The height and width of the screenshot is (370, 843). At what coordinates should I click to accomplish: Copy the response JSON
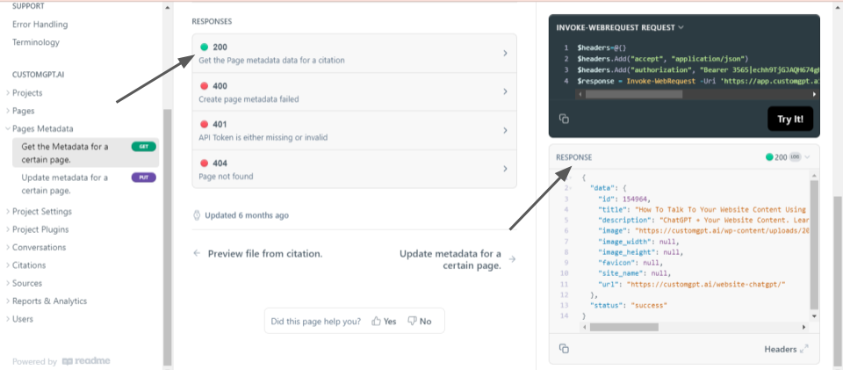point(564,349)
